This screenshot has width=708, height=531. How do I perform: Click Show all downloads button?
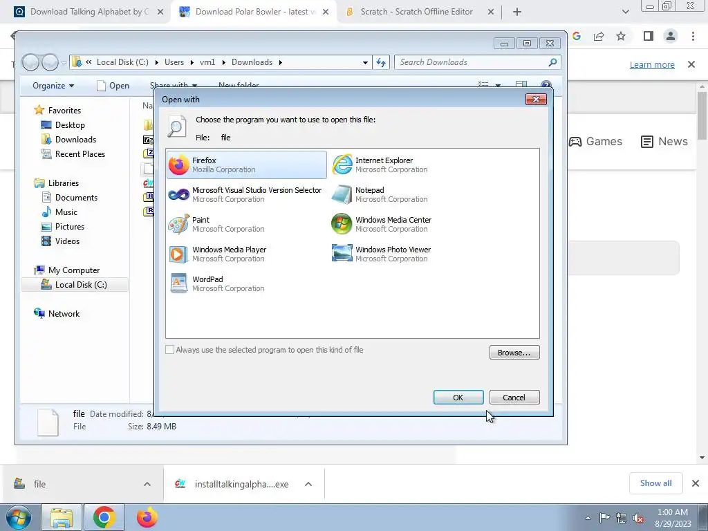(x=655, y=483)
